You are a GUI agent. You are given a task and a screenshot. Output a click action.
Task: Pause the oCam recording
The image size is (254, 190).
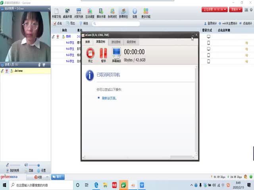(x=103, y=55)
